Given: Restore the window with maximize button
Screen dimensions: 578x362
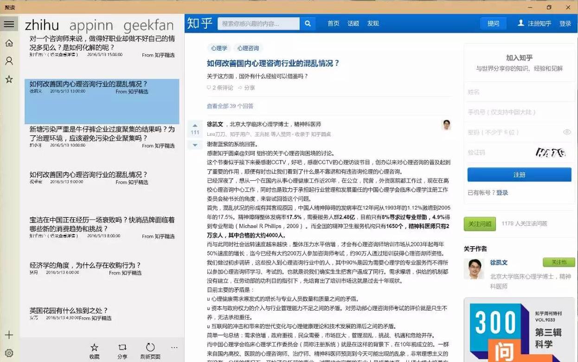Looking at the screenshot, I should point(549,7).
